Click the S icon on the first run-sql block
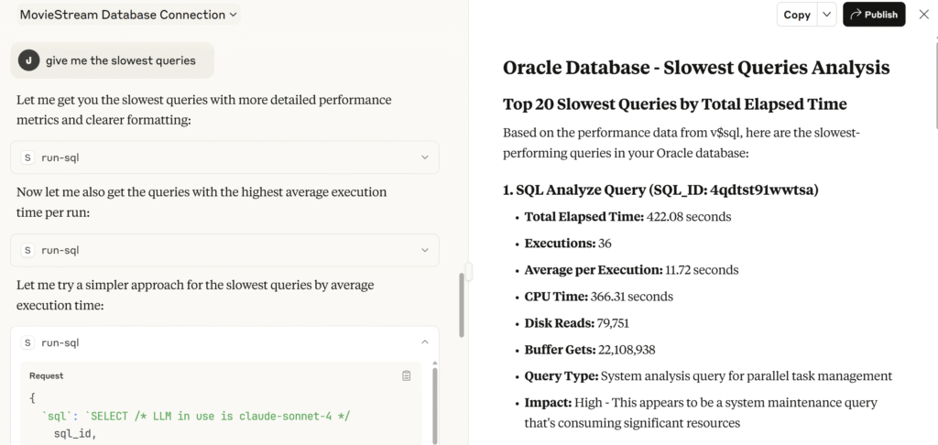 pos(27,157)
